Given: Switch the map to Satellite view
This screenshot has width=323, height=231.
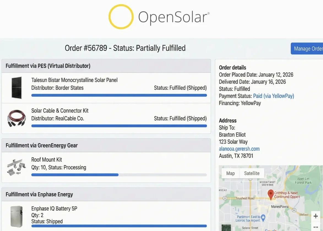Looking at the screenshot, I should point(252,173).
